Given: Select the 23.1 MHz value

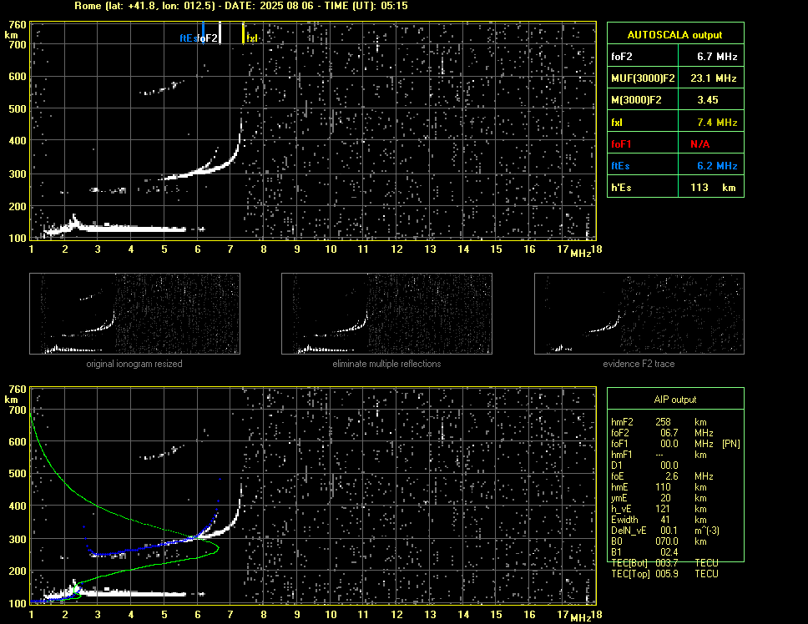Looking at the screenshot, I should pyautogui.click(x=713, y=78).
